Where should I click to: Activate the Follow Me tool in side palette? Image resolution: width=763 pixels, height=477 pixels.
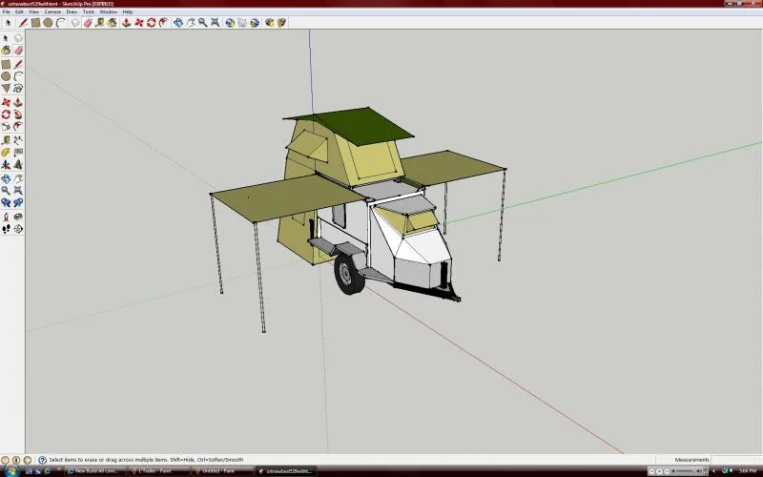(x=18, y=114)
